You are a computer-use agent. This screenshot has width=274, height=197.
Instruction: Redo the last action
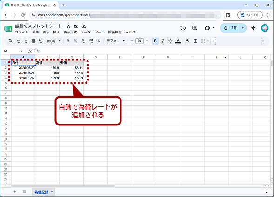pos(26,41)
